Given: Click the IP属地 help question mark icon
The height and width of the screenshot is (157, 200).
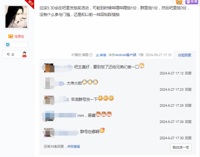Looking at the screenshot, I should (x=91, y=55).
